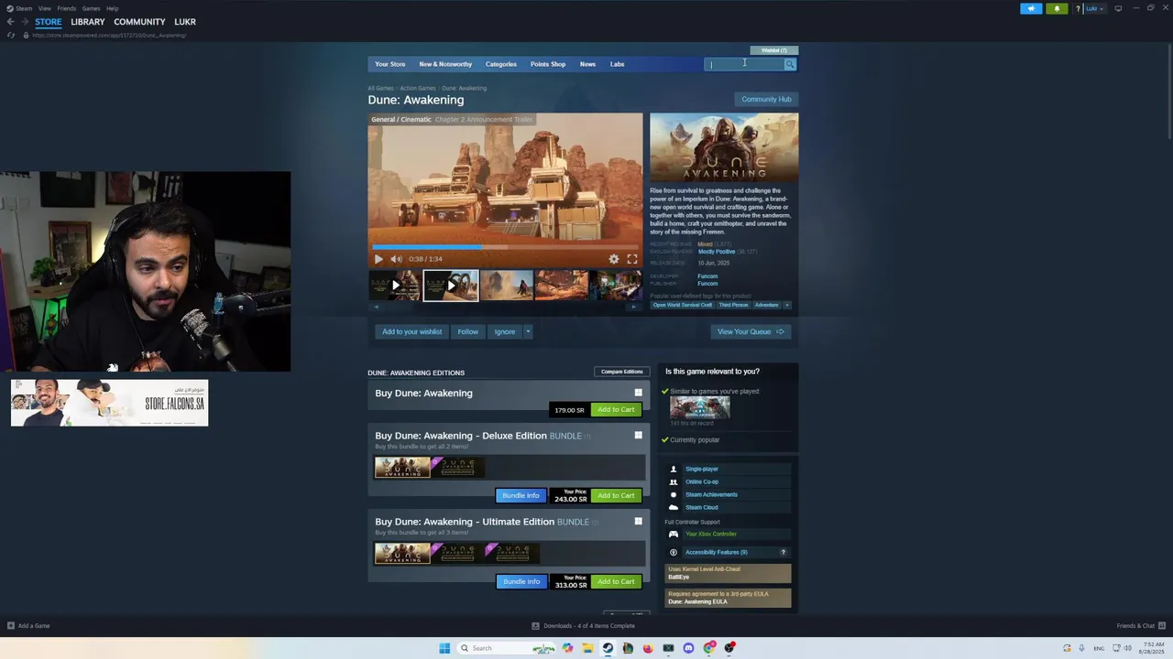Open the View menu
This screenshot has width=1173, height=659.
click(44, 8)
